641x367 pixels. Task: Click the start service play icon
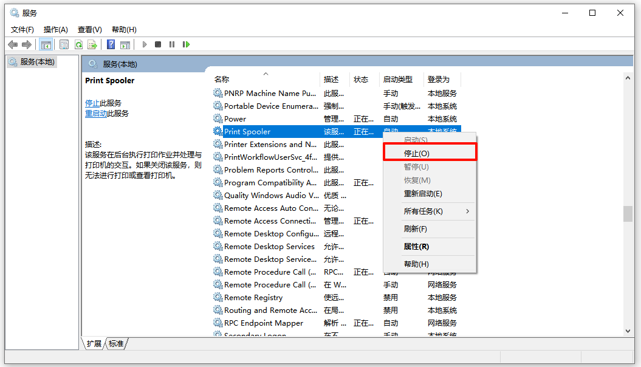[144, 44]
